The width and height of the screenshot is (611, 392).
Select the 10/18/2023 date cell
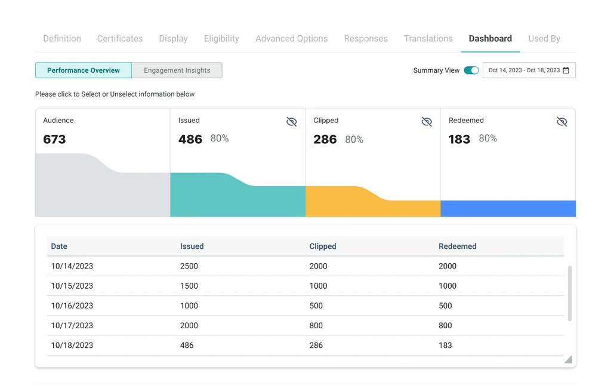[x=72, y=345]
